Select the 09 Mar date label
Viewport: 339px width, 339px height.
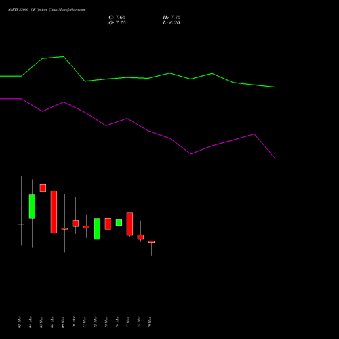(63, 322)
